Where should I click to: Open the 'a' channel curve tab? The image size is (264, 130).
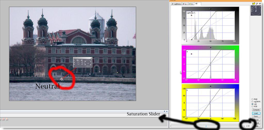[x=185, y=4]
